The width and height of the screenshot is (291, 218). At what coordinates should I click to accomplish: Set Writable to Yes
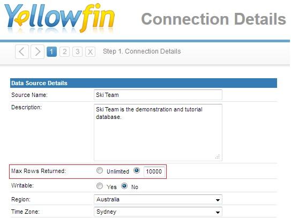100,186
